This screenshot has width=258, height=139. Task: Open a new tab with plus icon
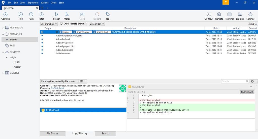point(42,8)
